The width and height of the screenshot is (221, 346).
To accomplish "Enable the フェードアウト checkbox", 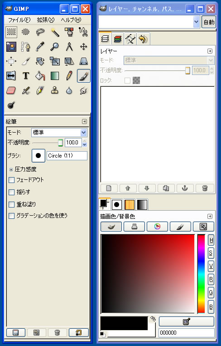I will [x=11, y=180].
